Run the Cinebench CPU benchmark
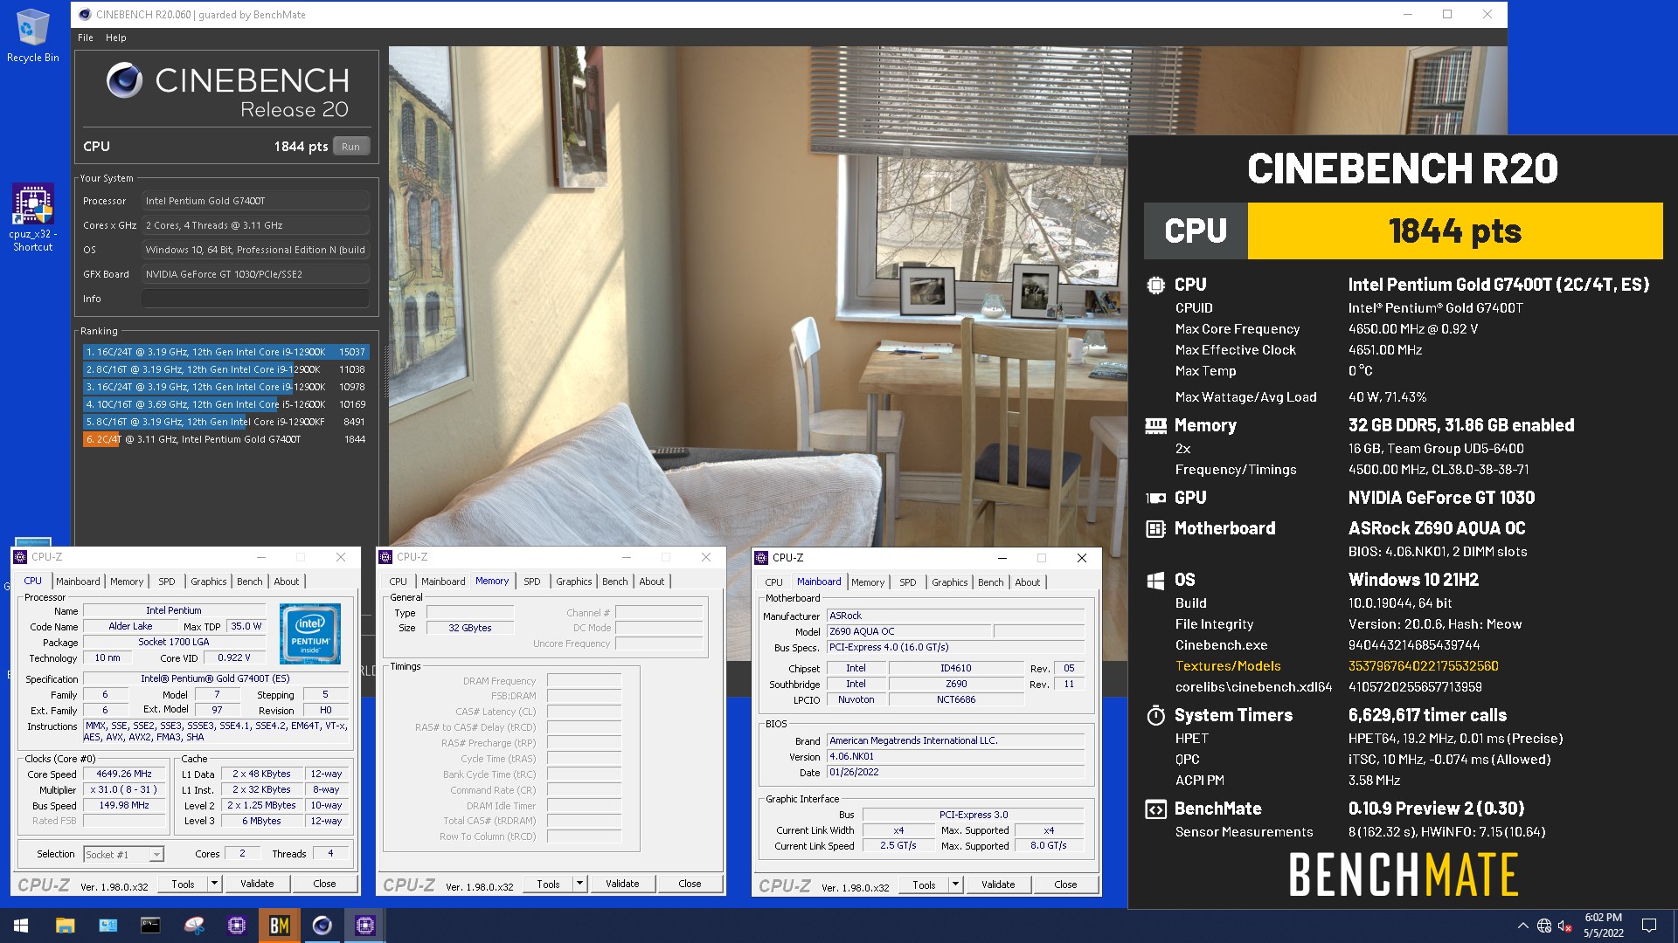Viewport: 1678px width, 943px height. click(351, 147)
